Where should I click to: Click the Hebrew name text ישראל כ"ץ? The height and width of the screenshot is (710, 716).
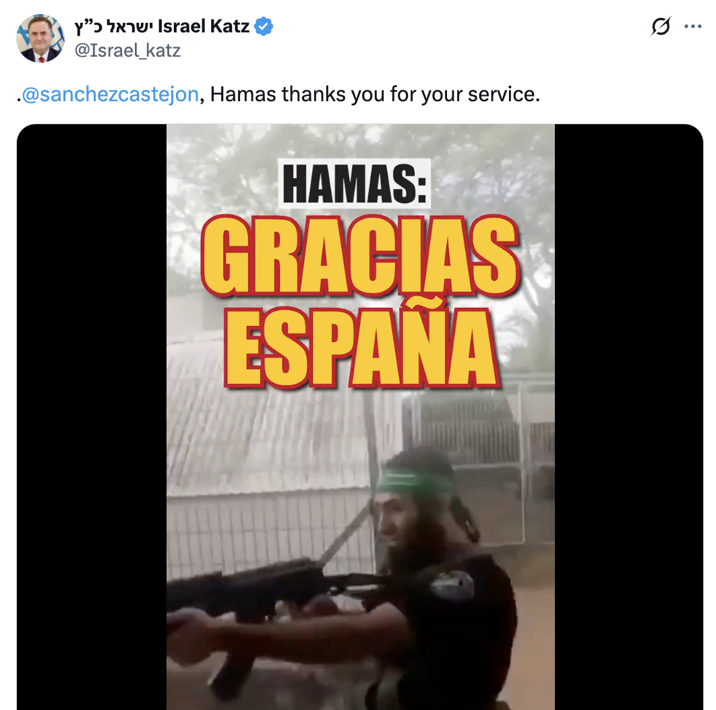click(114, 26)
